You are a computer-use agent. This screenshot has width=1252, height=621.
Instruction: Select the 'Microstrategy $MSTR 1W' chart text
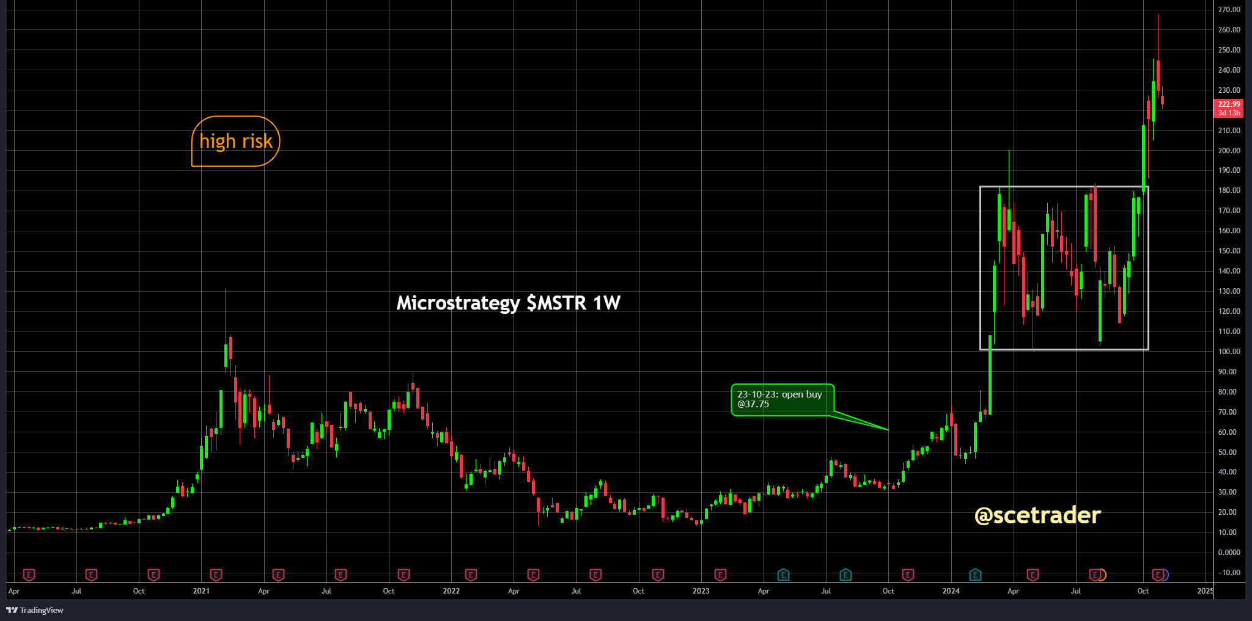[x=509, y=303]
